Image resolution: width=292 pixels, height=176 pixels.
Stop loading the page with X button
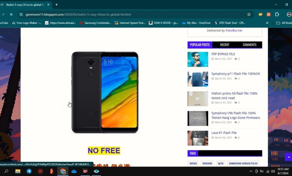click(x=11, y=14)
